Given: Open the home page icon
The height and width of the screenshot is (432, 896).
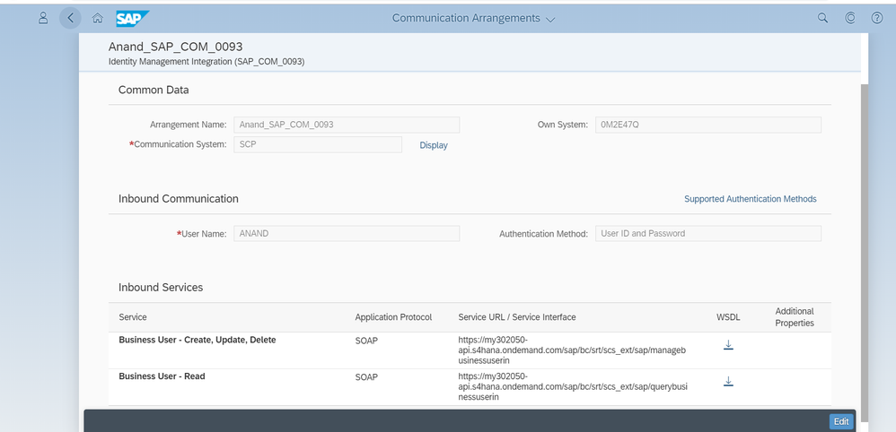Looking at the screenshot, I should tap(97, 18).
